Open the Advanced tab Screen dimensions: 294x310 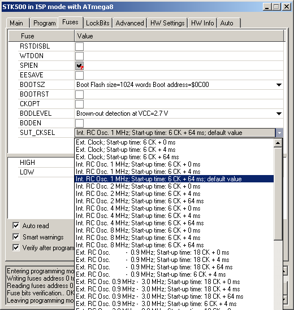[x=129, y=23]
